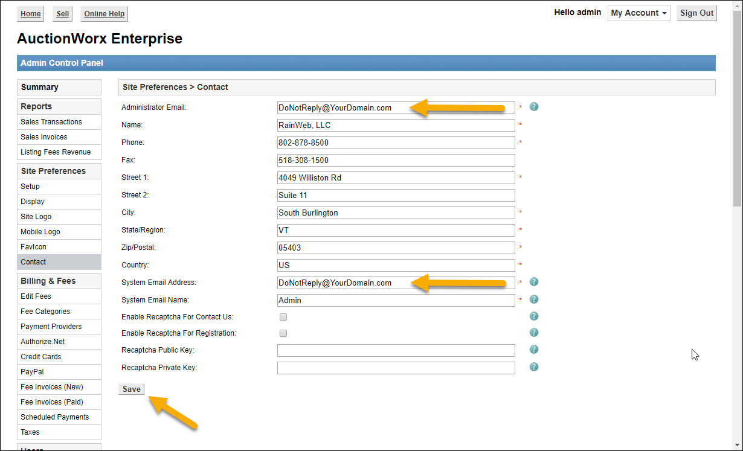Open Edit Fees page
743x451 pixels.
click(59, 296)
